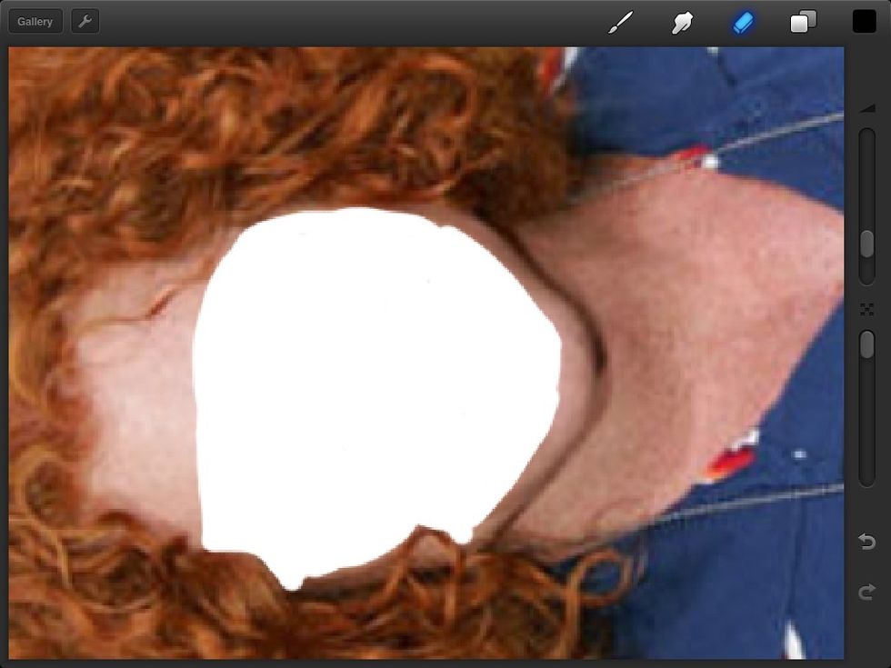This screenshot has width=891, height=668.
Task: Undo the last stroke
Action: 866,542
